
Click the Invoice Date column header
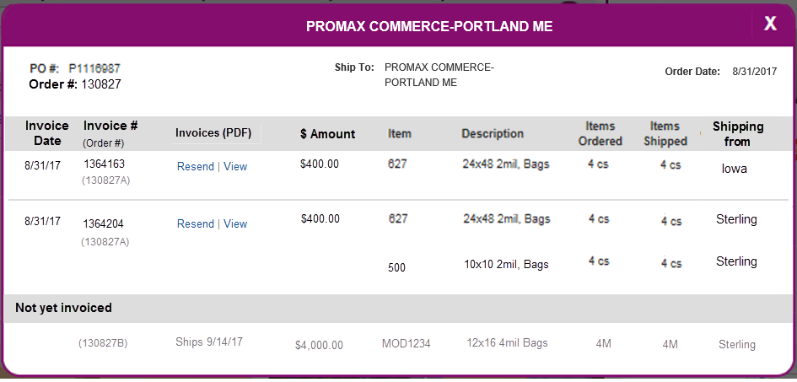click(x=47, y=133)
